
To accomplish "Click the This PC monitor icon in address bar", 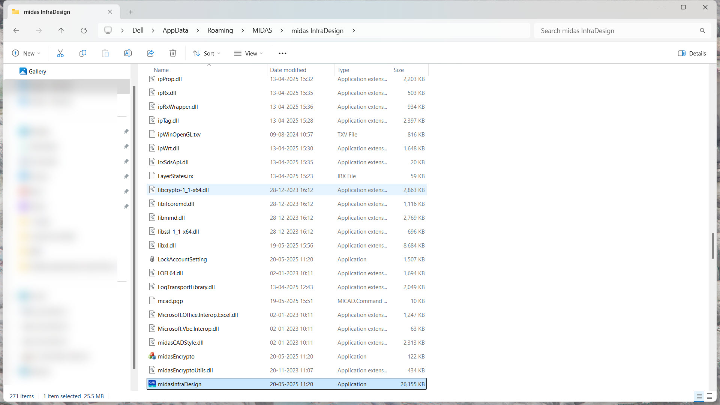I will coord(108,30).
